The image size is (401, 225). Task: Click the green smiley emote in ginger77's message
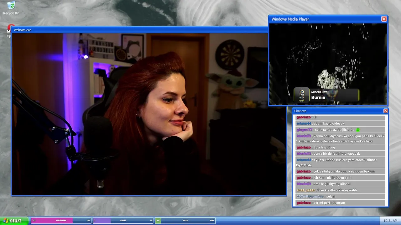pos(358,130)
